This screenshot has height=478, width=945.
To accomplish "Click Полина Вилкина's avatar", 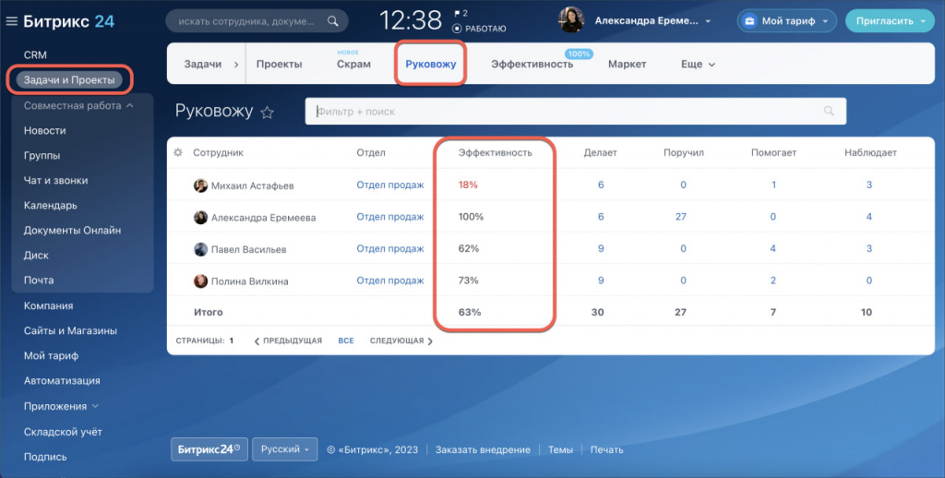I will pyautogui.click(x=200, y=281).
